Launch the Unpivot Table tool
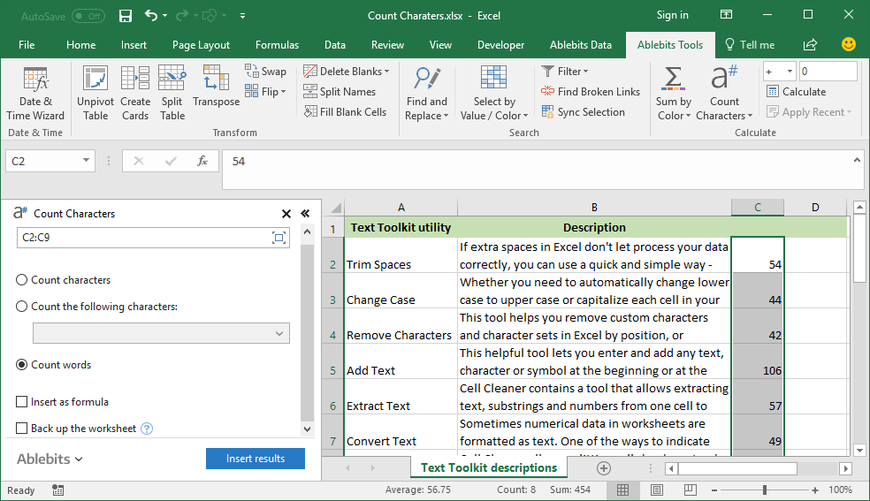This screenshot has height=501, width=870. (95, 93)
